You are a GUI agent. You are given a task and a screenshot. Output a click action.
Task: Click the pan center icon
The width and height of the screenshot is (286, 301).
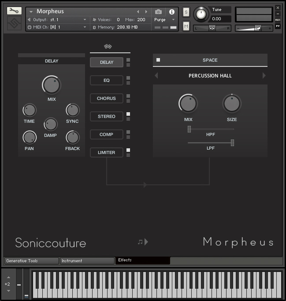point(212,28)
